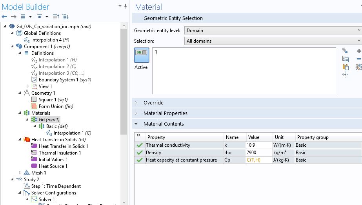This screenshot has height=205, width=362.
Task: Open the Selection All domains dropdown
Action: (273, 41)
